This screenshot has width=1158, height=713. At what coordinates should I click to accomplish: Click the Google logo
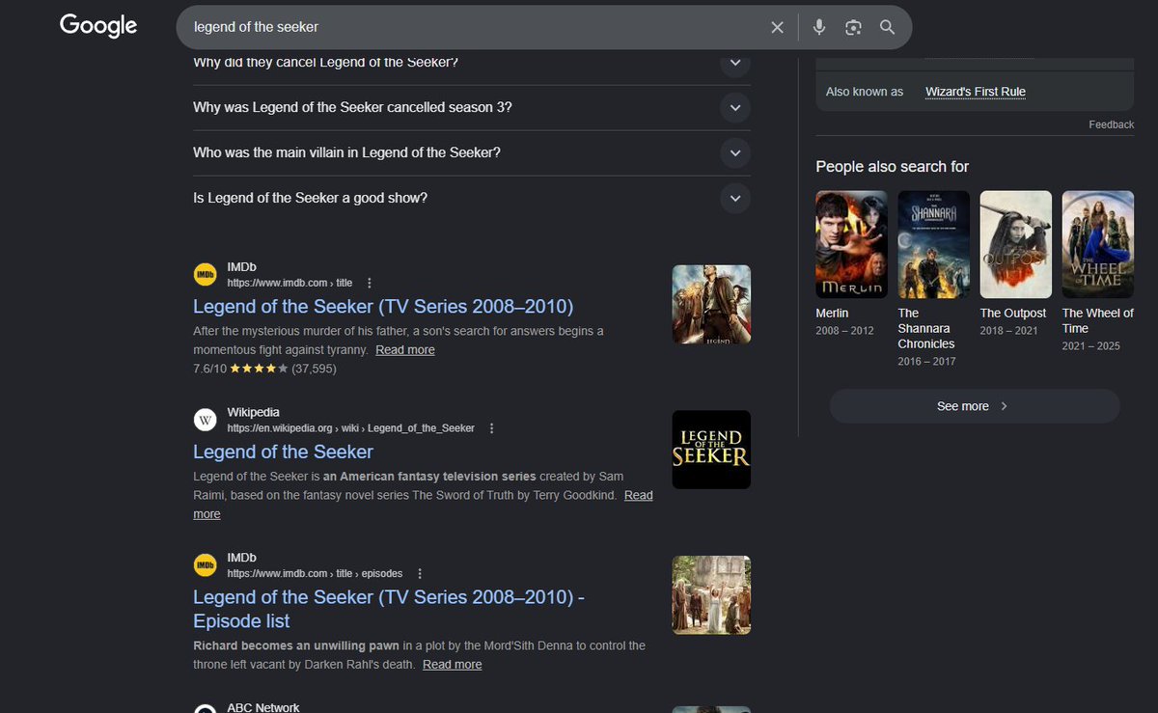click(98, 26)
